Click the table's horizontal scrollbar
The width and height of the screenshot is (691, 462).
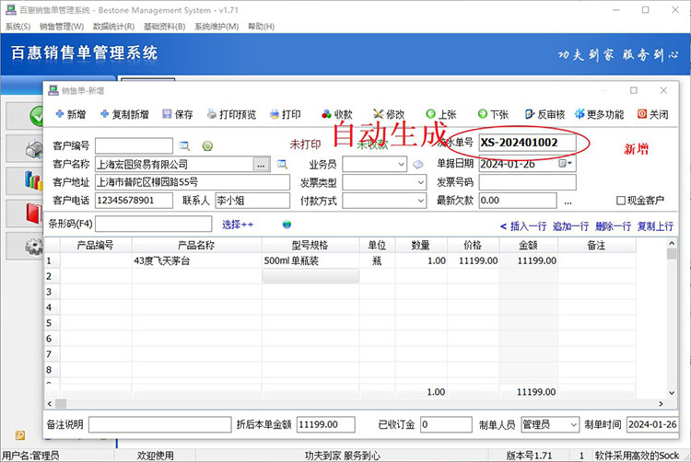click(x=350, y=404)
